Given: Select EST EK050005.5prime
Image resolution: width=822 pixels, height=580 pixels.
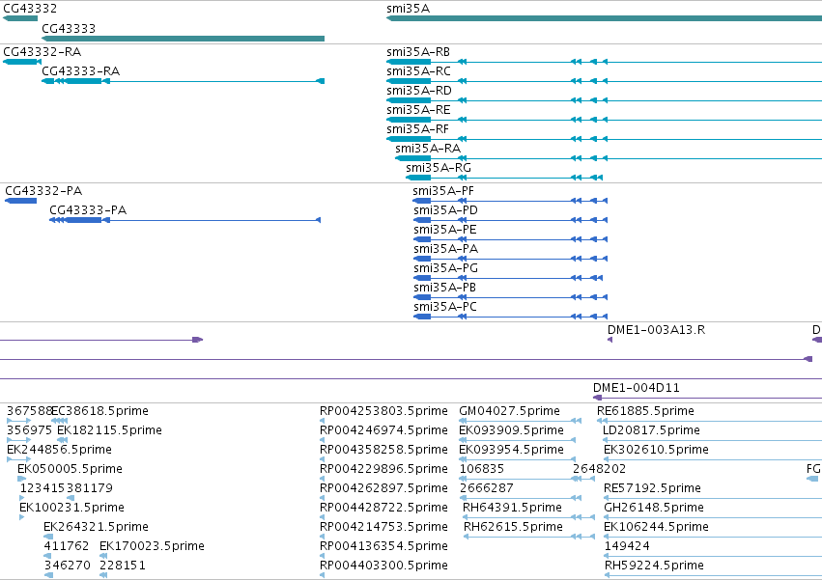Looking at the screenshot, I should (70, 469).
